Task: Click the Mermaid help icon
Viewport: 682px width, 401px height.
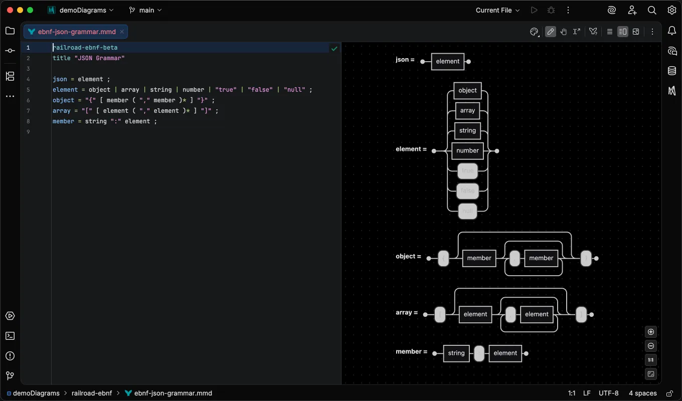Action: click(593, 32)
